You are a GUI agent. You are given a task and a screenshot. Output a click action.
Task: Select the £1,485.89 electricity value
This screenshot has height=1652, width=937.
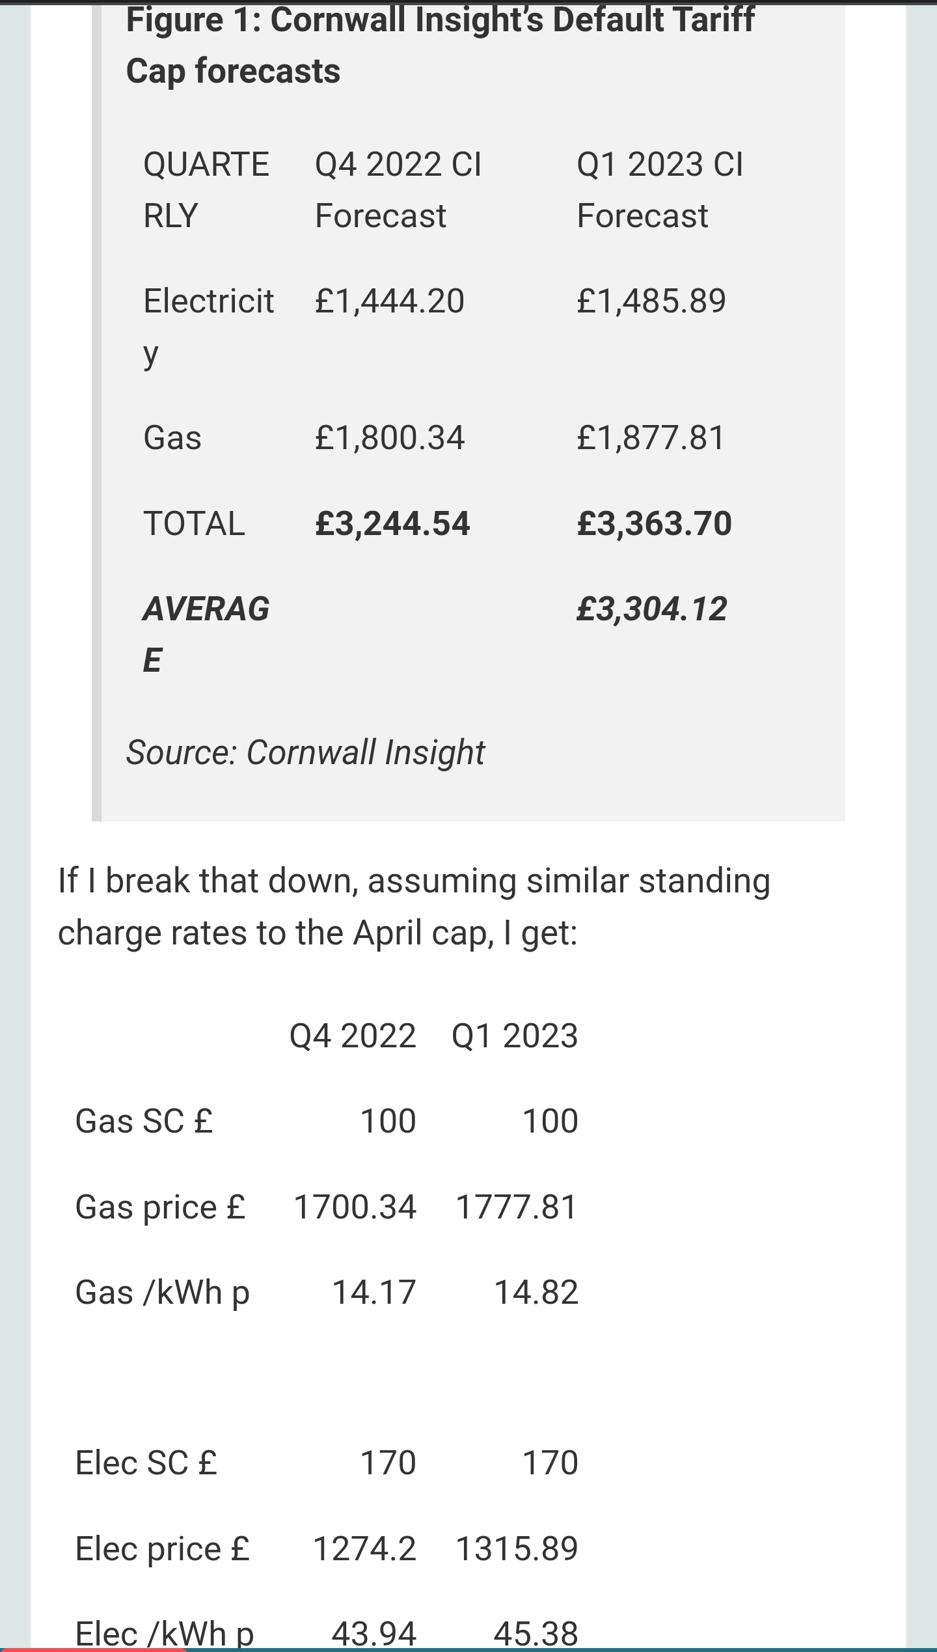651,301
